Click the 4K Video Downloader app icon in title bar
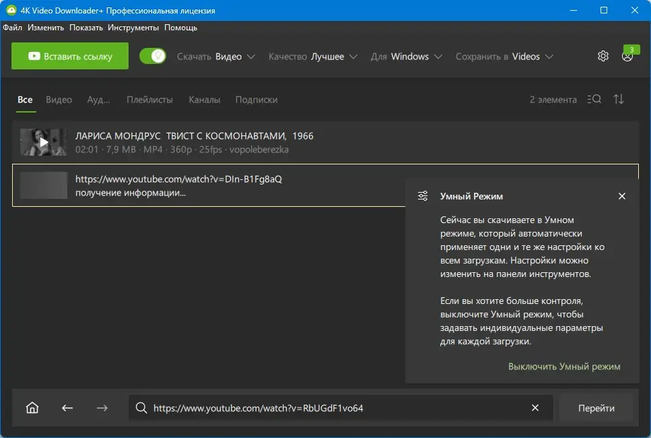Screen dimensions: 651x438 (x=11, y=10)
